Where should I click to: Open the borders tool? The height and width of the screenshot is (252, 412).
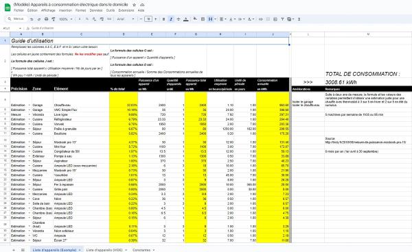point(203,19)
